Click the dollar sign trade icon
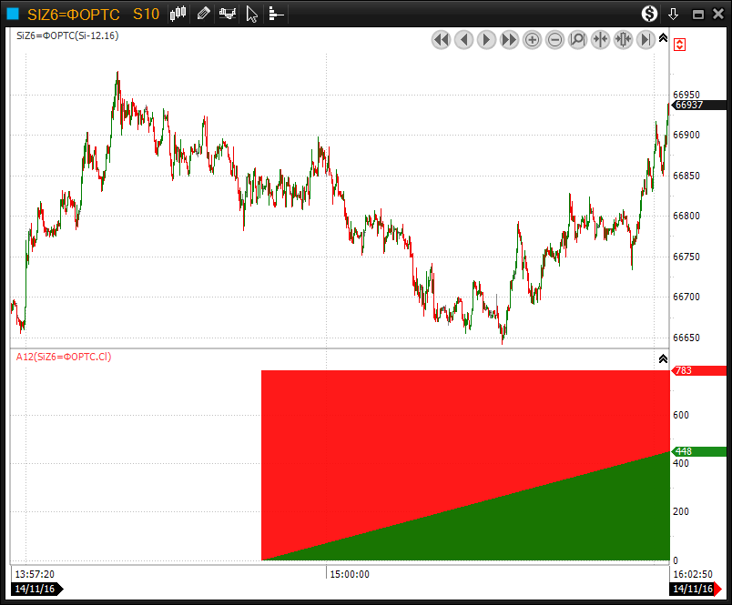Image resolution: width=732 pixels, height=605 pixels. coord(649,14)
